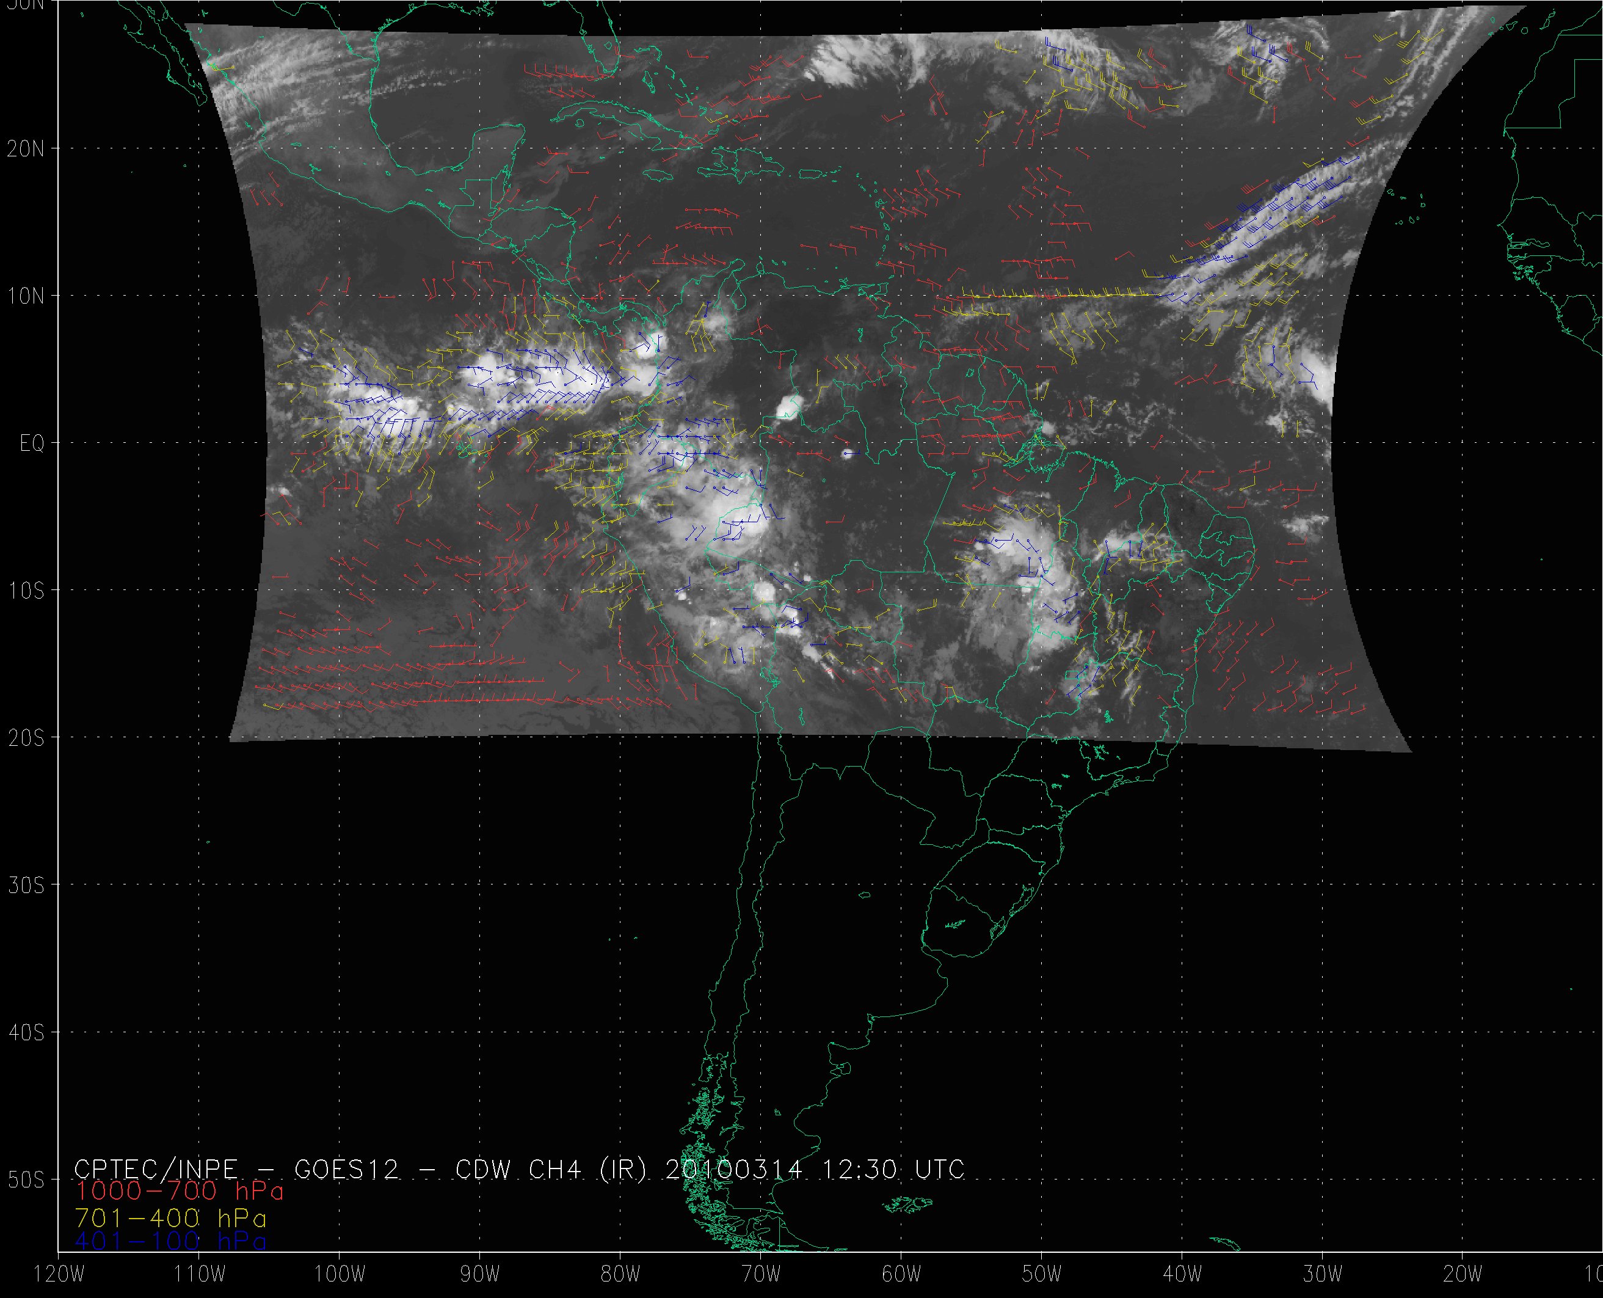
Task: Click the EQ latitude axis label
Action: coord(32,443)
